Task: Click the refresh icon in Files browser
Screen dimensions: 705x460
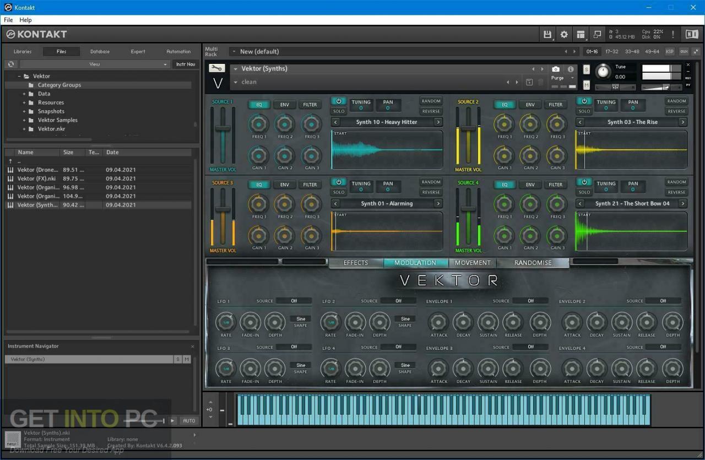Action: pos(10,64)
